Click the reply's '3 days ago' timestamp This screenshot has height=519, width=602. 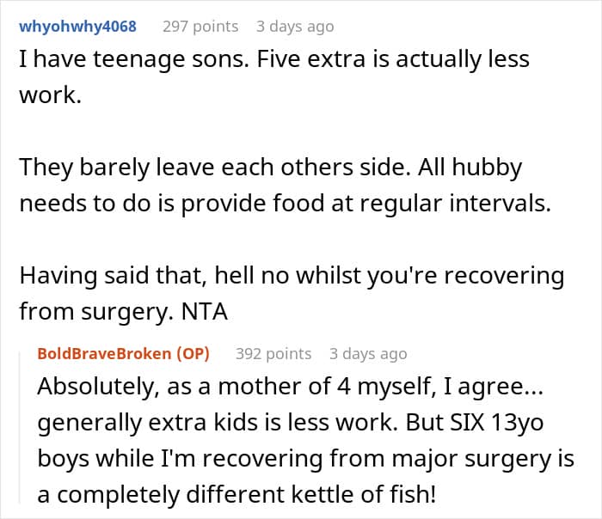[367, 354]
